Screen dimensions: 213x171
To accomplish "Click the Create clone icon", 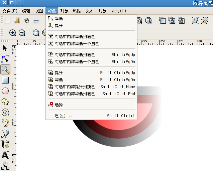I will coord(172,20).
